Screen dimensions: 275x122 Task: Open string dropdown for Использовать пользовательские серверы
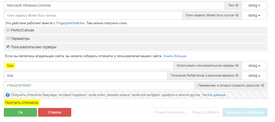pyautogui.click(x=254, y=66)
